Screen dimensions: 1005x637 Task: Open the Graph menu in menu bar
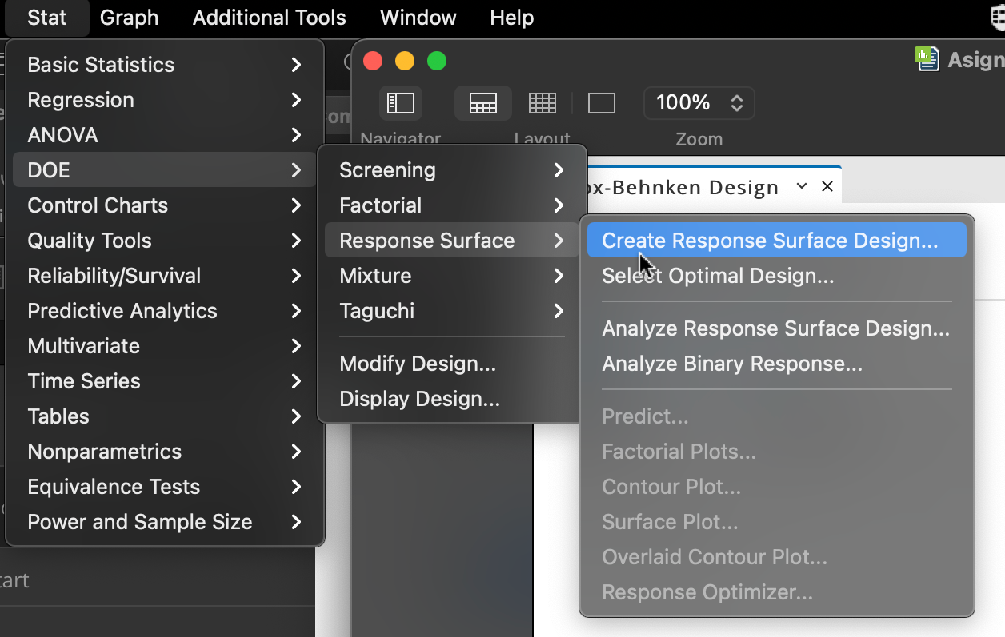pyautogui.click(x=129, y=18)
